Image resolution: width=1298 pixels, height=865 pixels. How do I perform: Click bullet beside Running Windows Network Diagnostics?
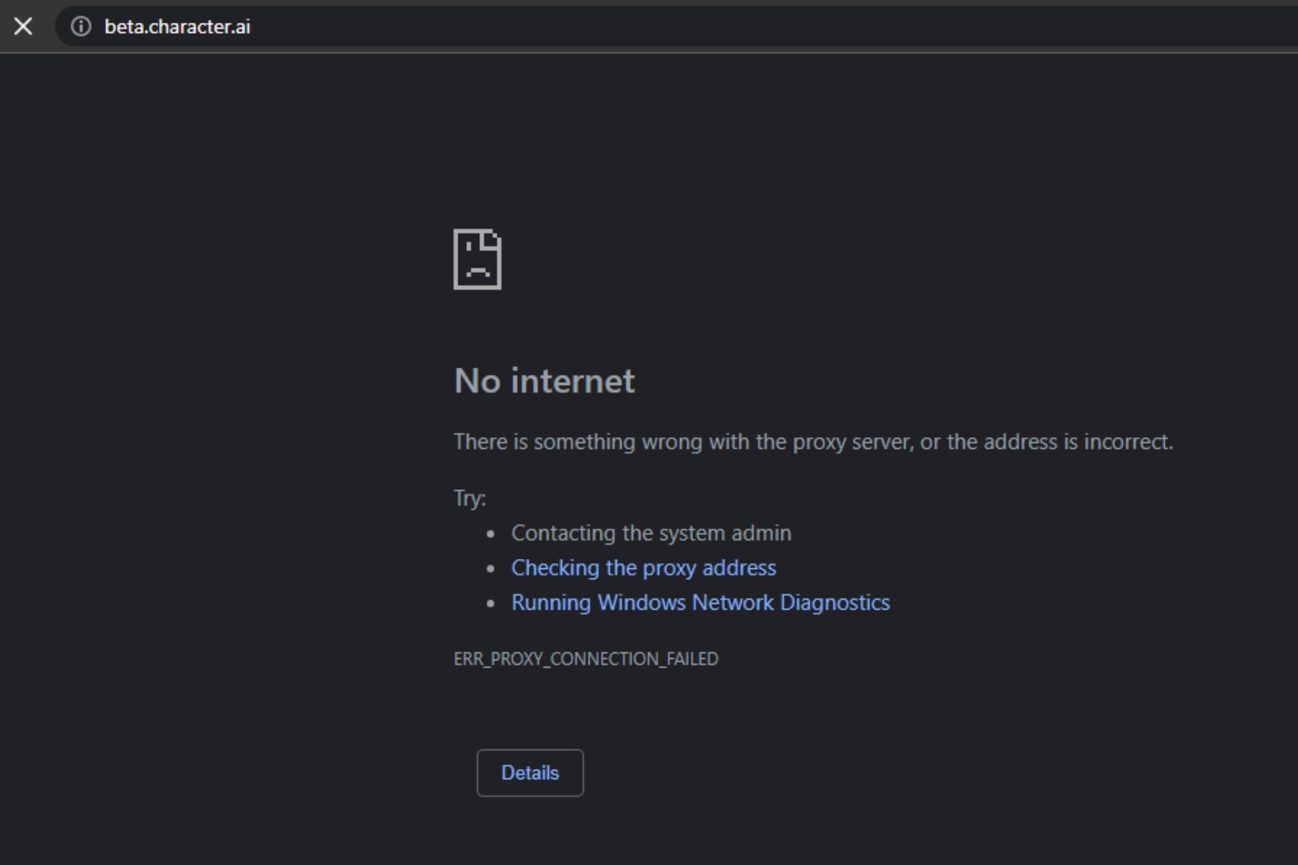tap(491, 603)
